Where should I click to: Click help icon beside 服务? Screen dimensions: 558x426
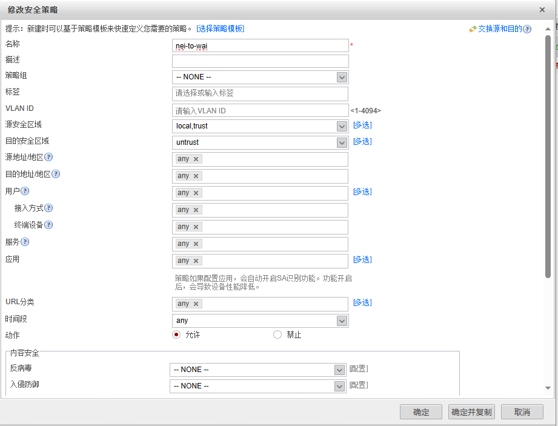click(x=25, y=242)
